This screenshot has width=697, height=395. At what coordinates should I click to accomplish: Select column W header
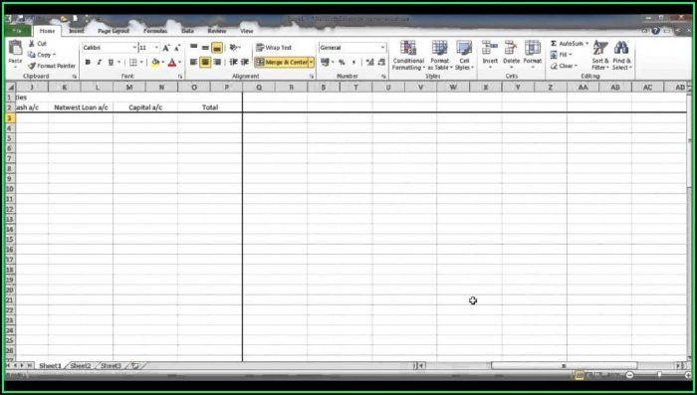[453, 88]
